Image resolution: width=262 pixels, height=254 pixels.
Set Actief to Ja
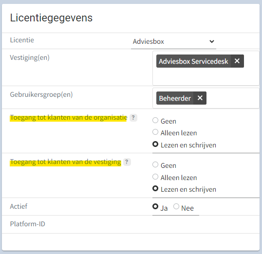click(155, 207)
